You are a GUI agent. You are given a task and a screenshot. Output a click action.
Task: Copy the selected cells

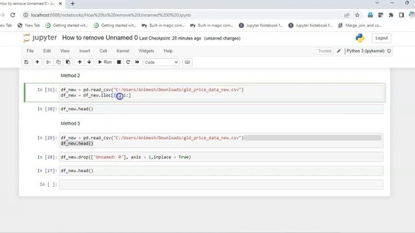pyautogui.click(x=58, y=62)
